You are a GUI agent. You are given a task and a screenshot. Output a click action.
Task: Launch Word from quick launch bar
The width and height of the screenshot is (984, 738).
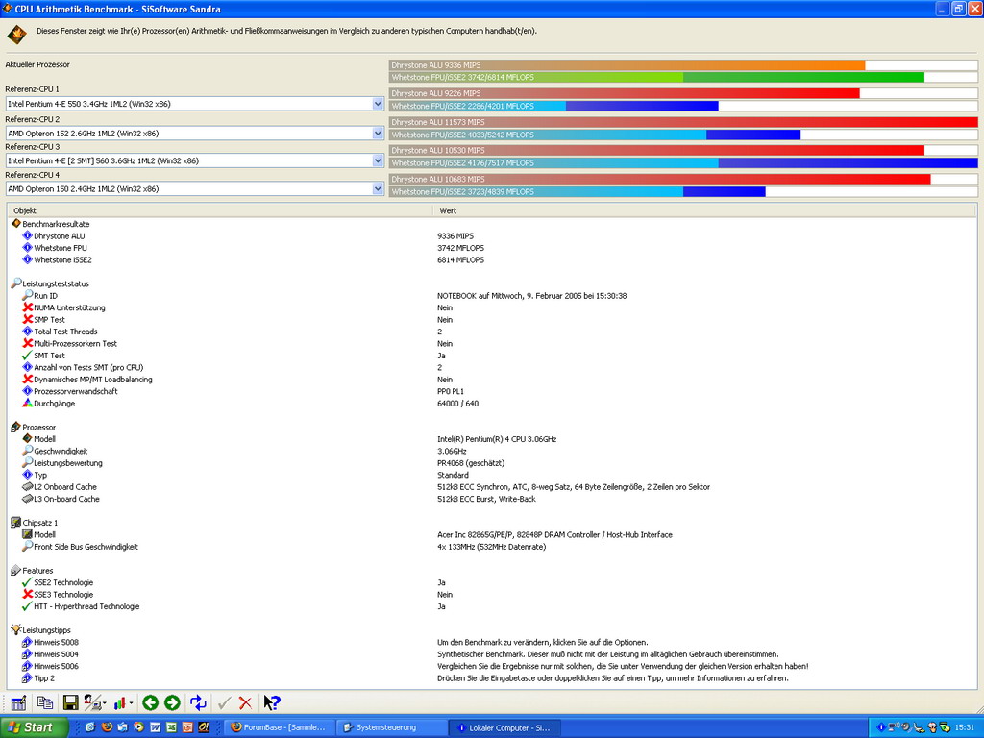click(155, 726)
